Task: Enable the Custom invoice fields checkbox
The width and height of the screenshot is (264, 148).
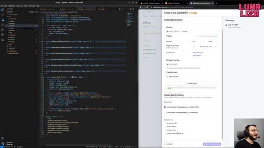Action: [x=165, y=134]
